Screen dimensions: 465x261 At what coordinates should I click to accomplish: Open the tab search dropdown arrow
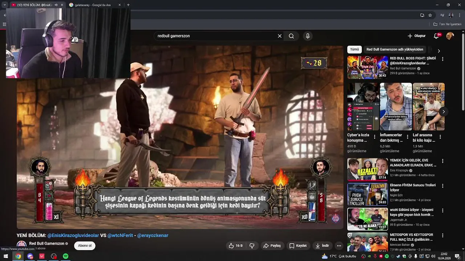(x=5, y=5)
